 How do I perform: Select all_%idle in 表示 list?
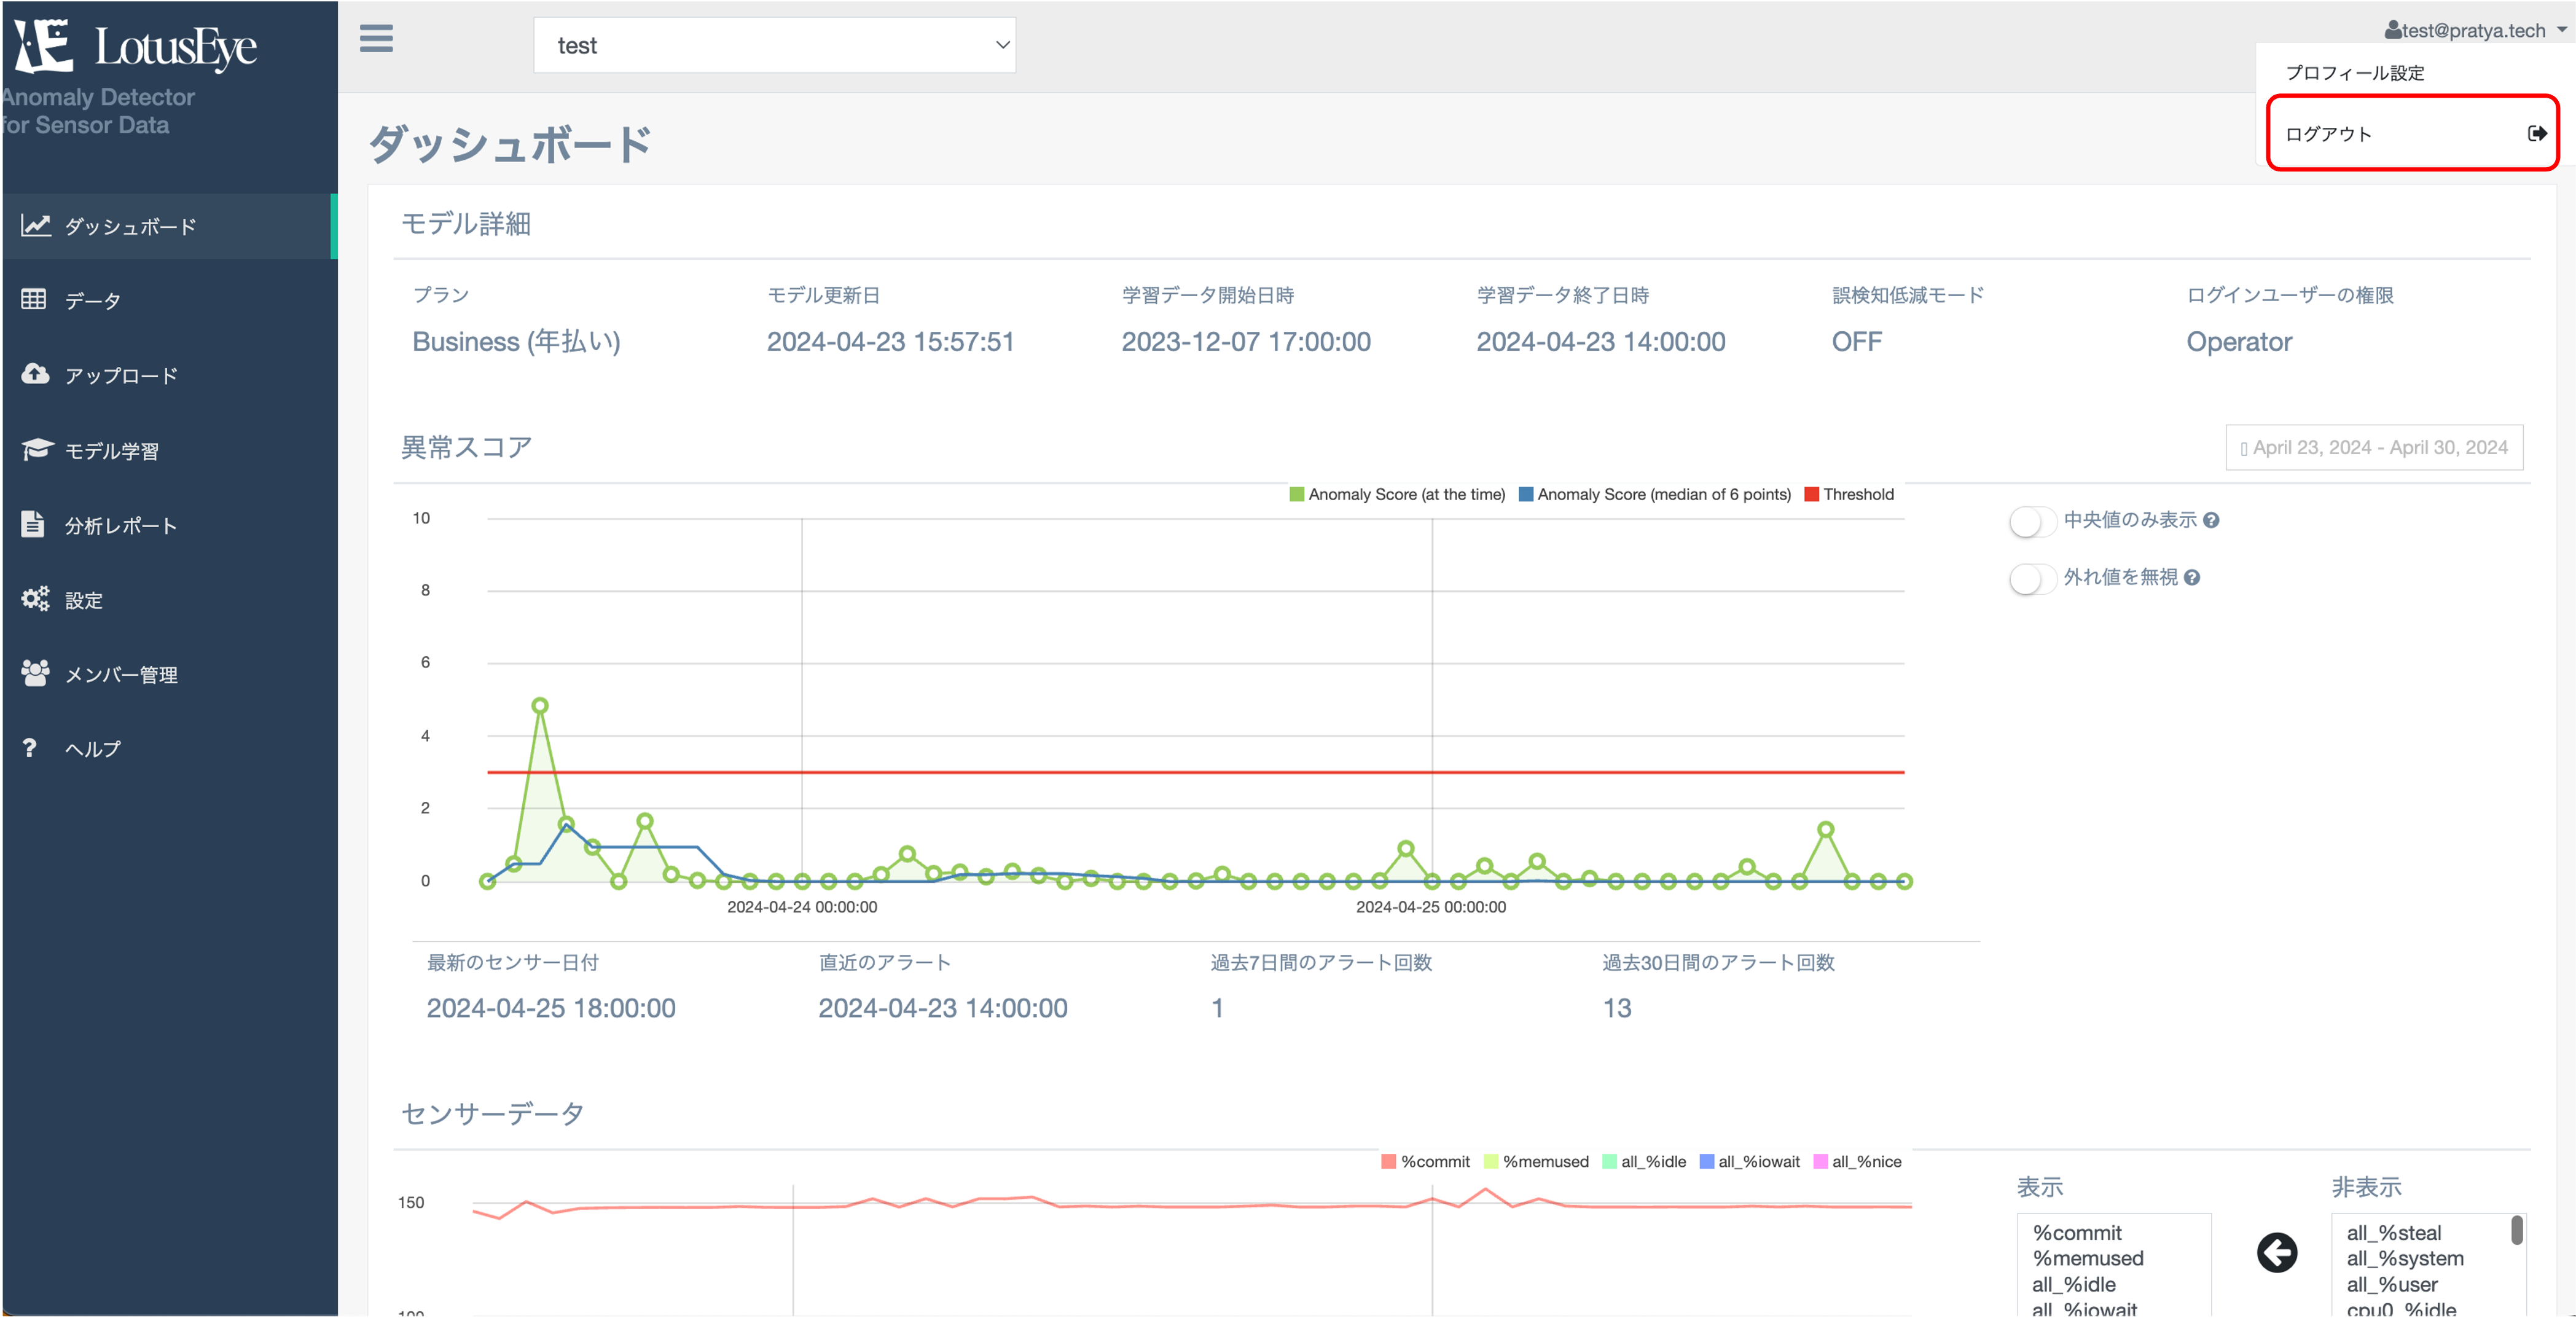pyautogui.click(x=2073, y=1284)
